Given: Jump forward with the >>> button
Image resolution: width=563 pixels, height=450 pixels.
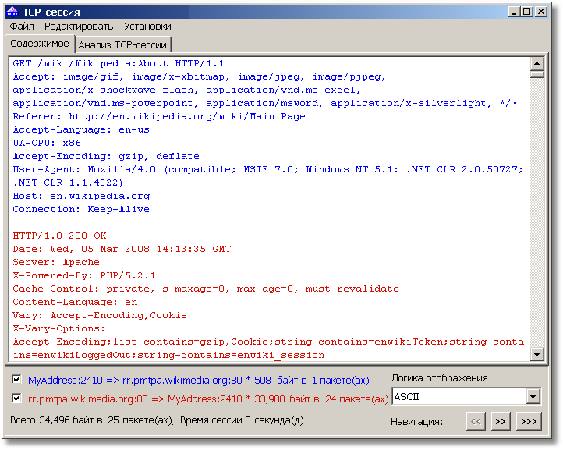Looking at the screenshot, I should point(529,421).
